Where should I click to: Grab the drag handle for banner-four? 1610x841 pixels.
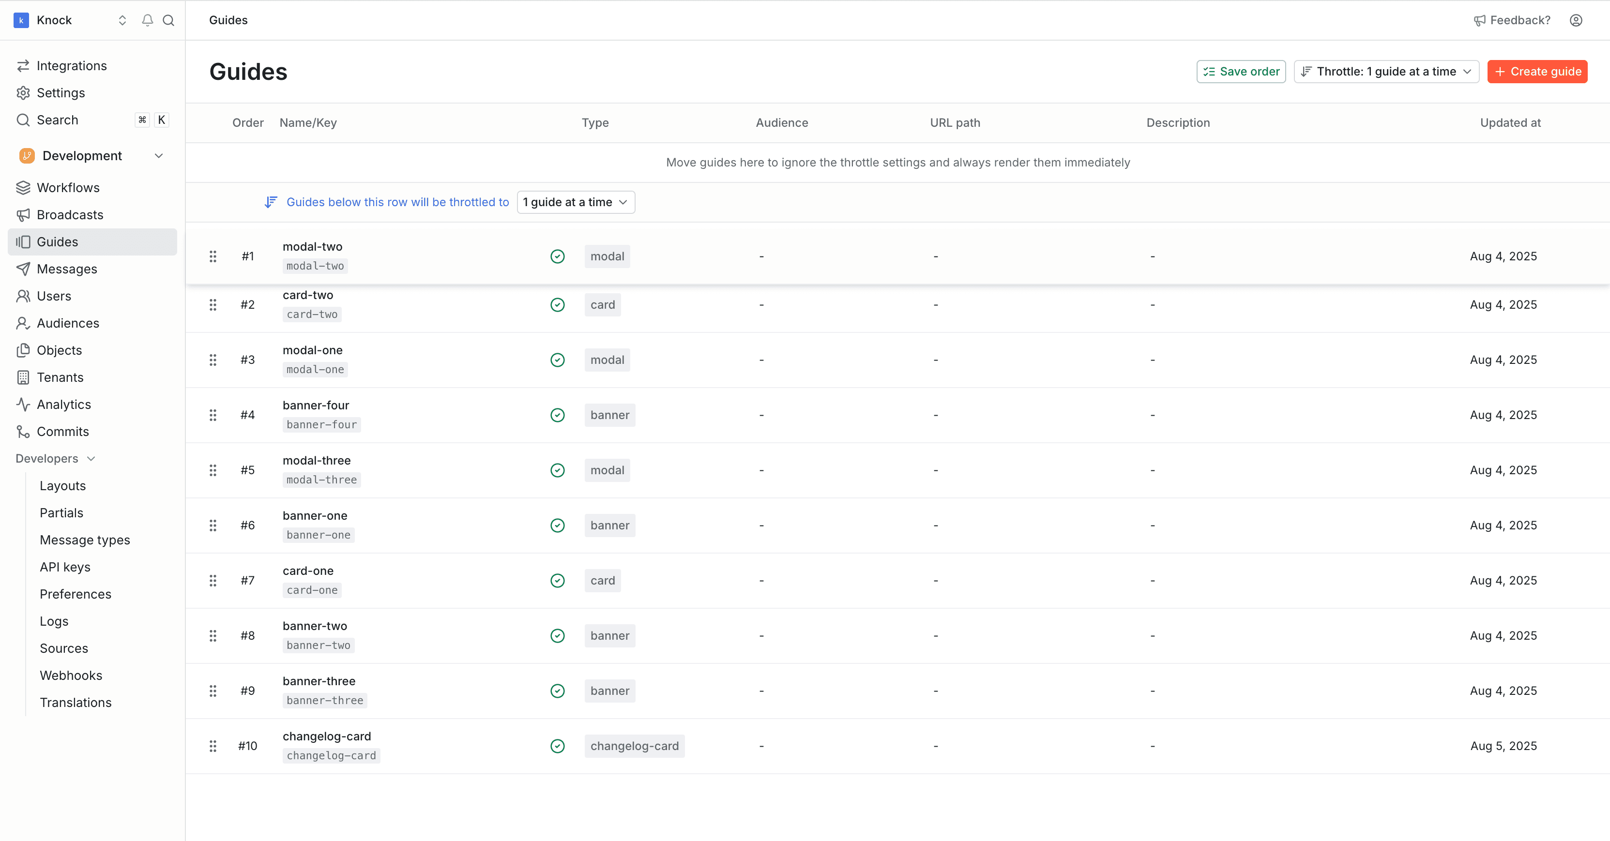pos(213,415)
